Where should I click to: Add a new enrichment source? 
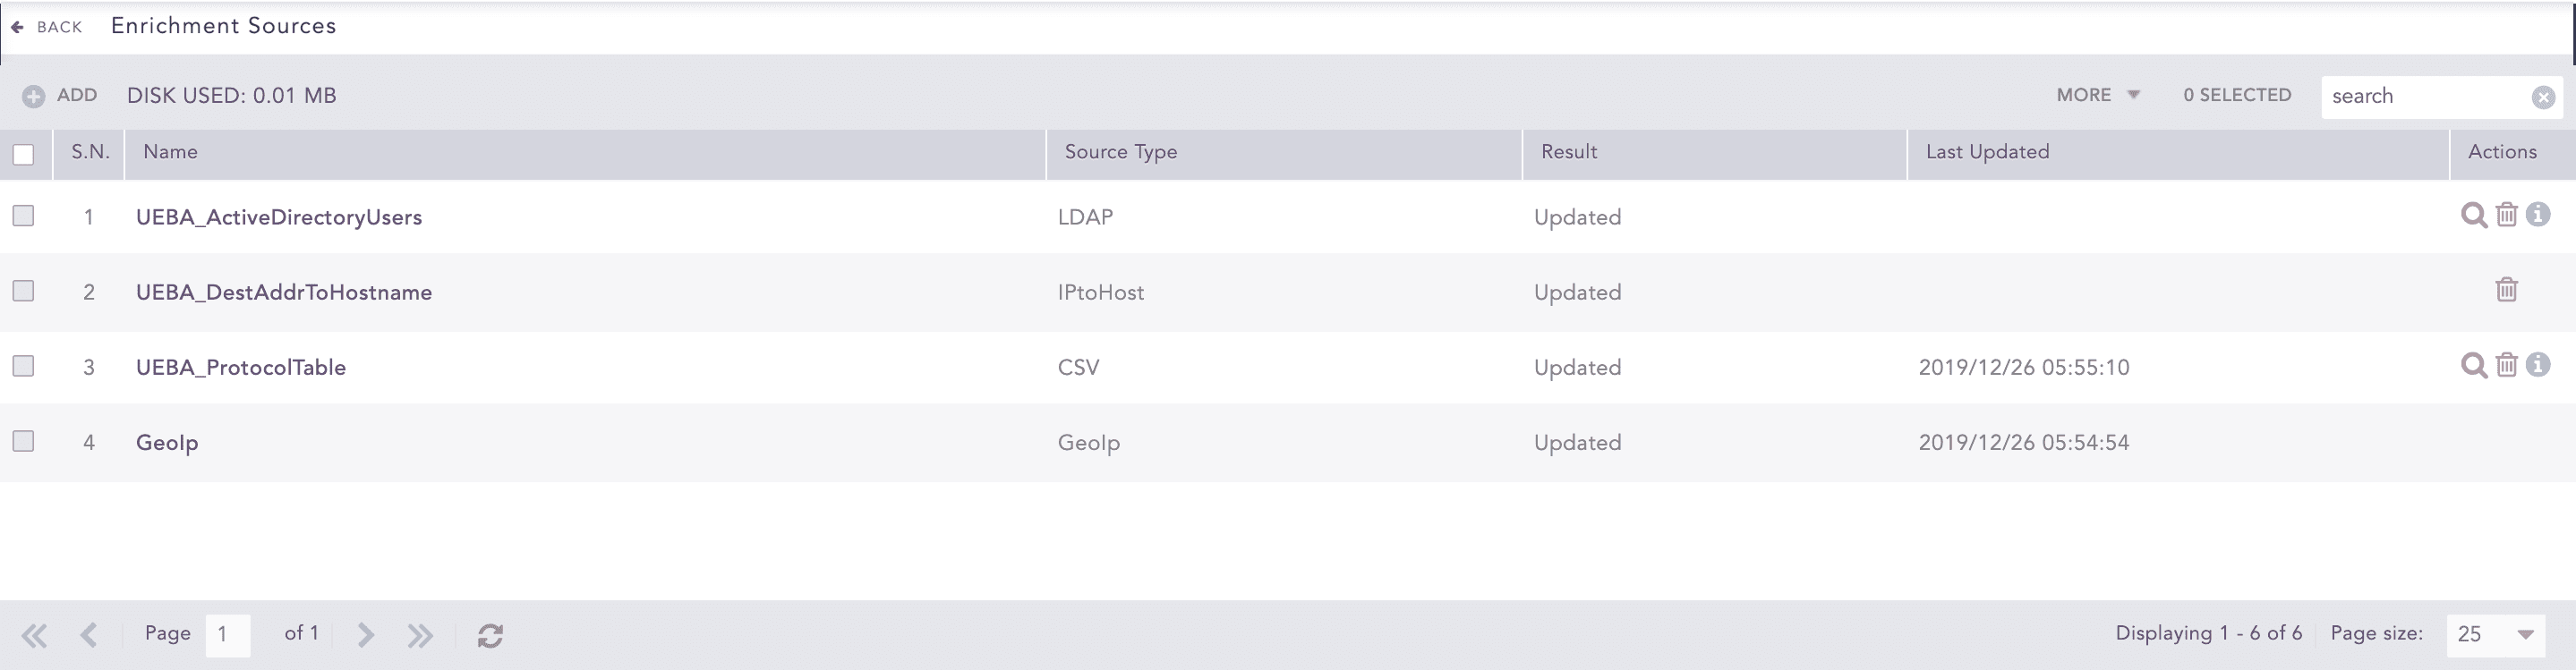(x=60, y=95)
